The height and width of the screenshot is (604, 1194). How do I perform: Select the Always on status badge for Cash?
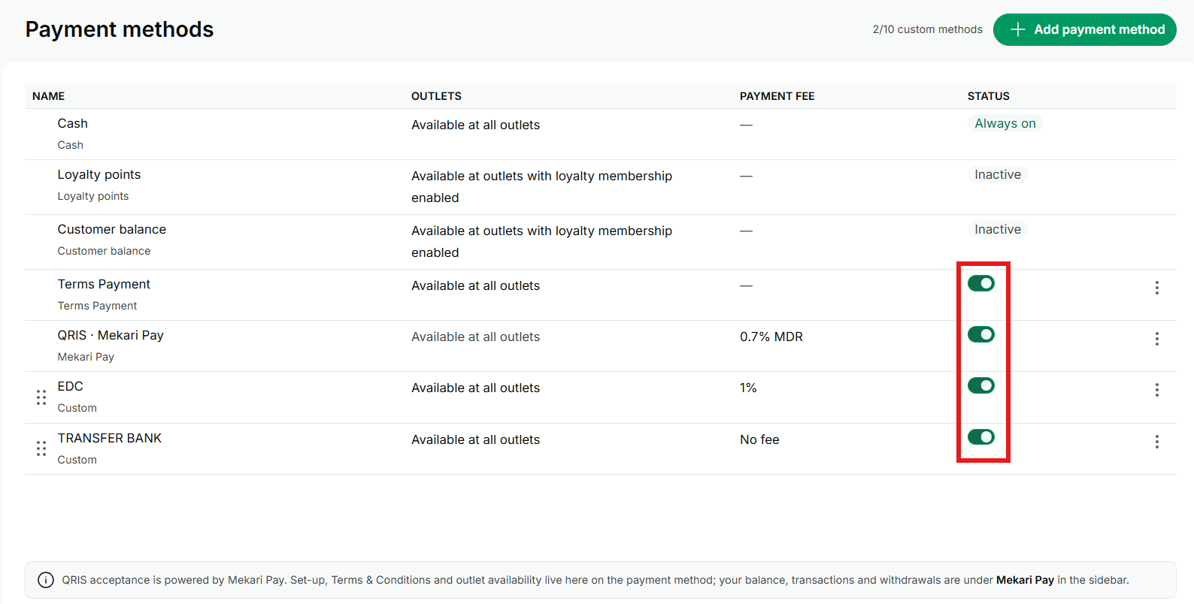point(1005,123)
